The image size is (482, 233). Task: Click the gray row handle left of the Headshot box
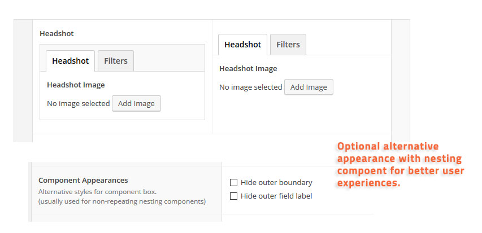[x=23, y=80]
